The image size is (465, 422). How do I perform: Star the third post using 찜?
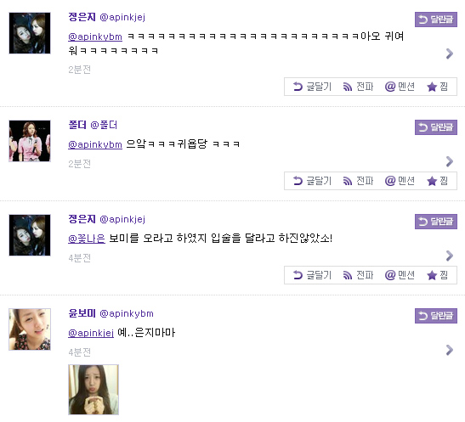coord(437,275)
